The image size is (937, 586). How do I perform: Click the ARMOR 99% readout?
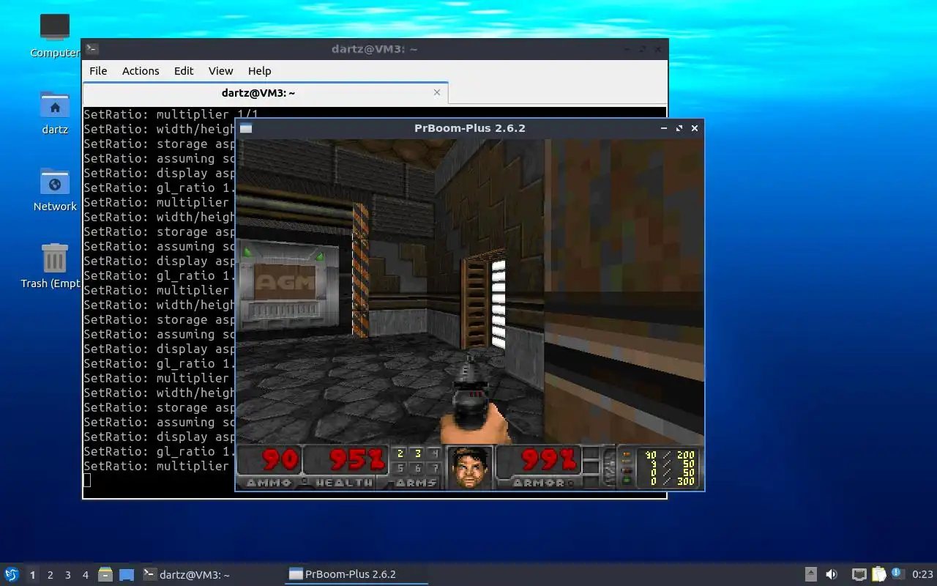[549, 460]
